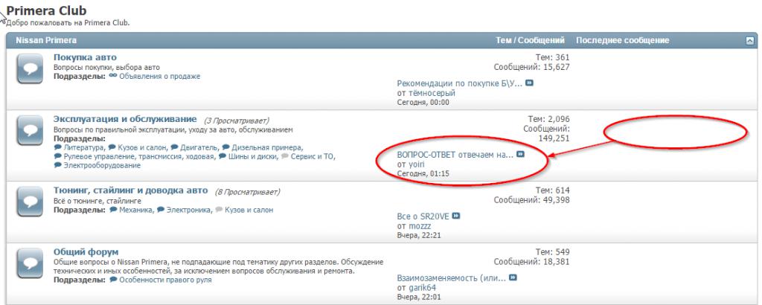Open the thread Все о SR20VE
The width and height of the screenshot is (762, 305).
[x=423, y=216]
